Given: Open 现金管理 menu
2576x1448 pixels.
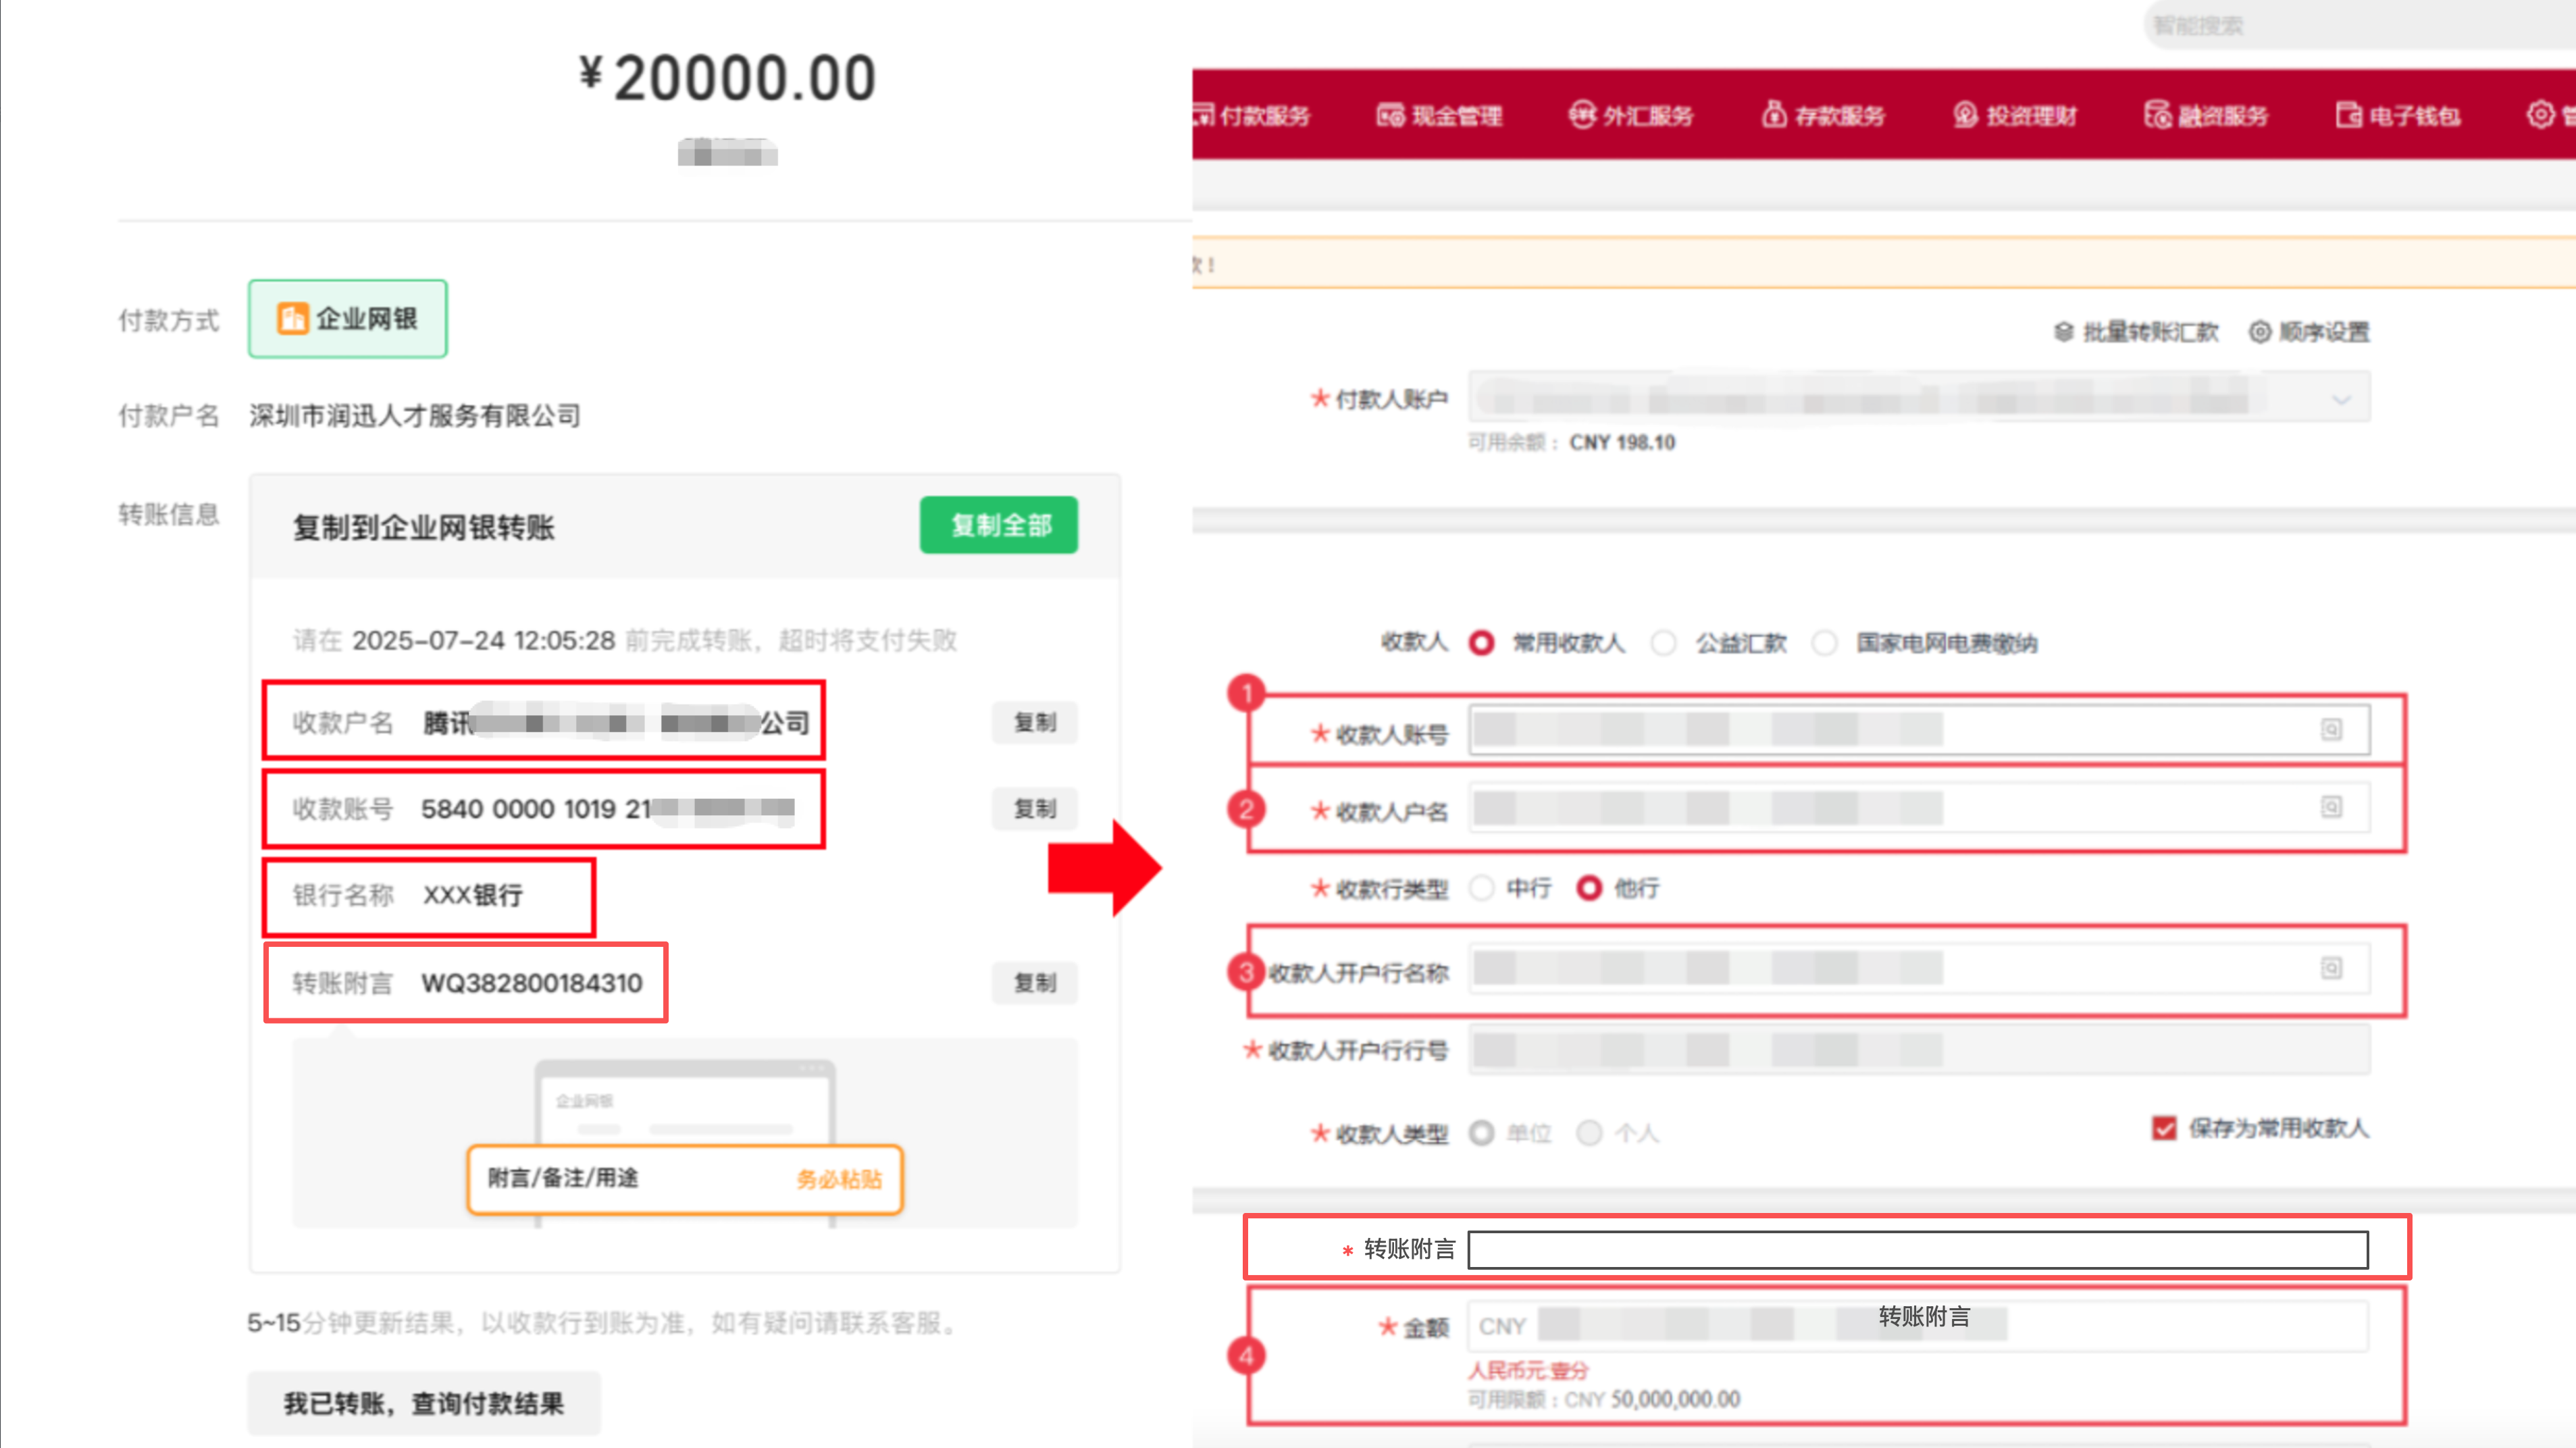Looking at the screenshot, I should 1439,116.
